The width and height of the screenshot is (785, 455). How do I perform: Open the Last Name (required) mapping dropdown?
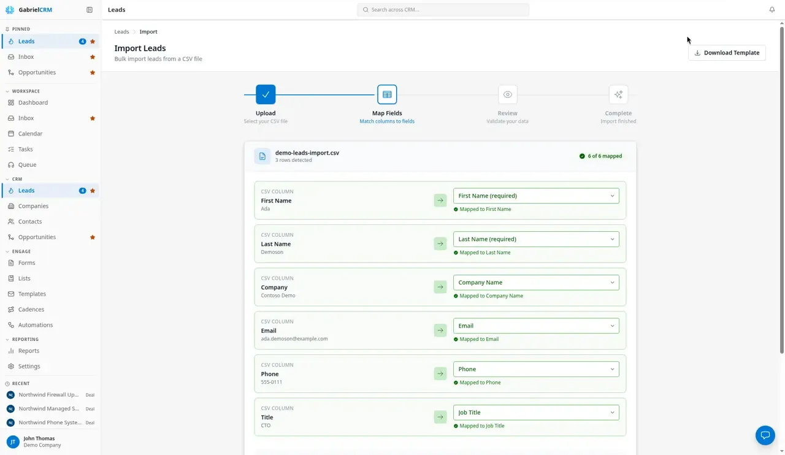point(536,239)
